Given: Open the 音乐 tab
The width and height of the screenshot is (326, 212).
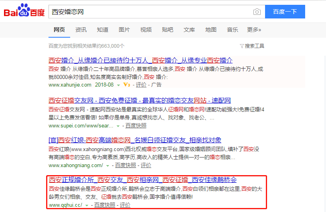Looking at the screenshot, I should (232, 30).
